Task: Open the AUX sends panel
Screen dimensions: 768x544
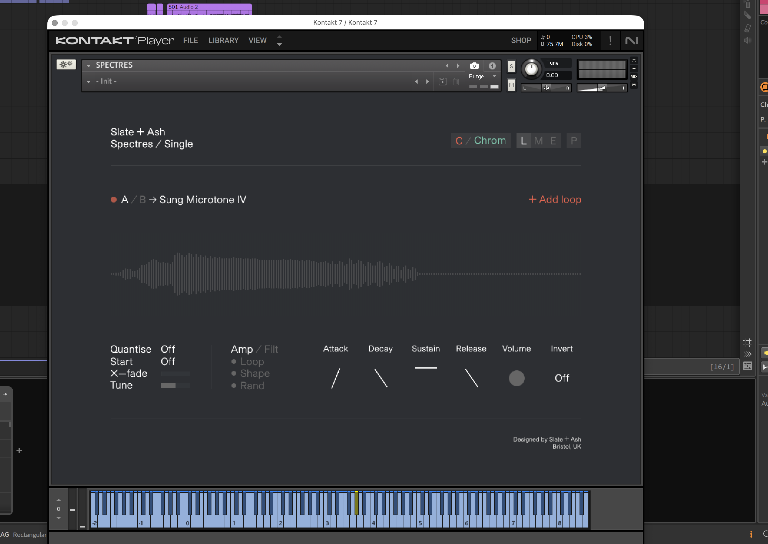Action: click(x=634, y=77)
